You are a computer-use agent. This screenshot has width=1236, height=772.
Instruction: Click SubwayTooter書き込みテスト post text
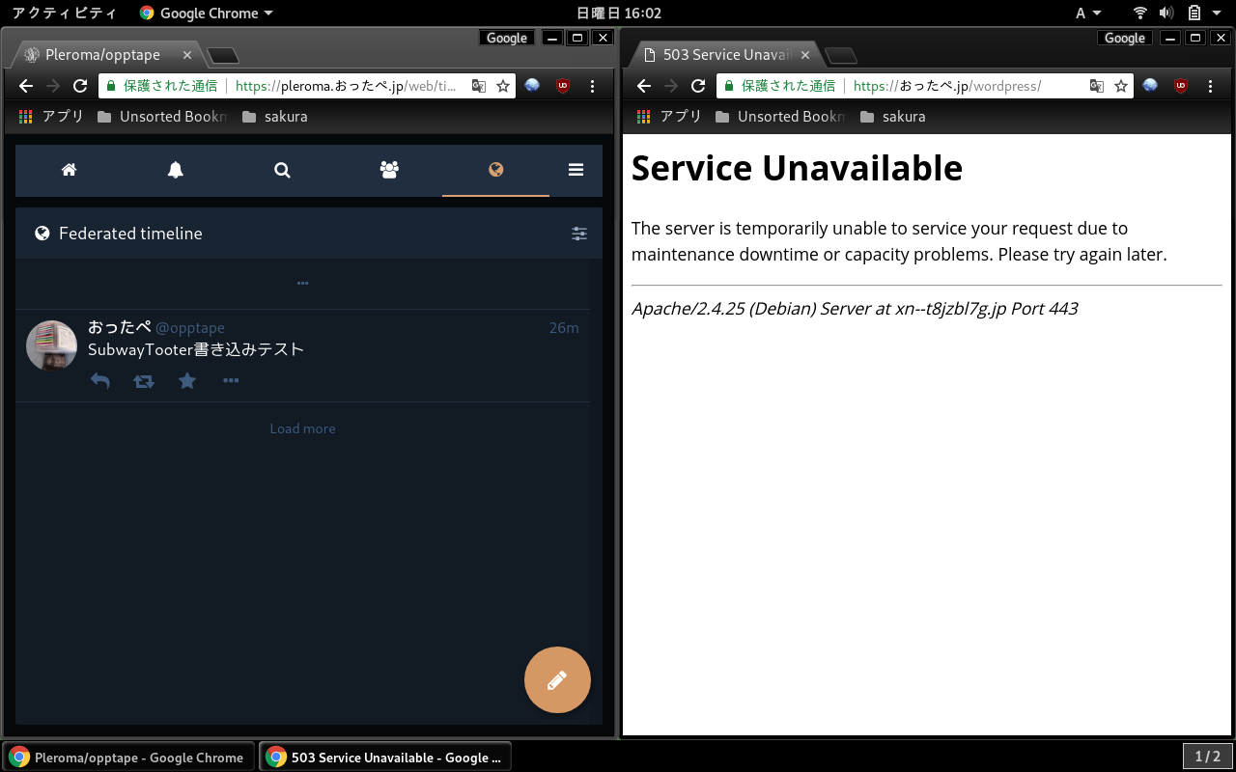point(196,349)
